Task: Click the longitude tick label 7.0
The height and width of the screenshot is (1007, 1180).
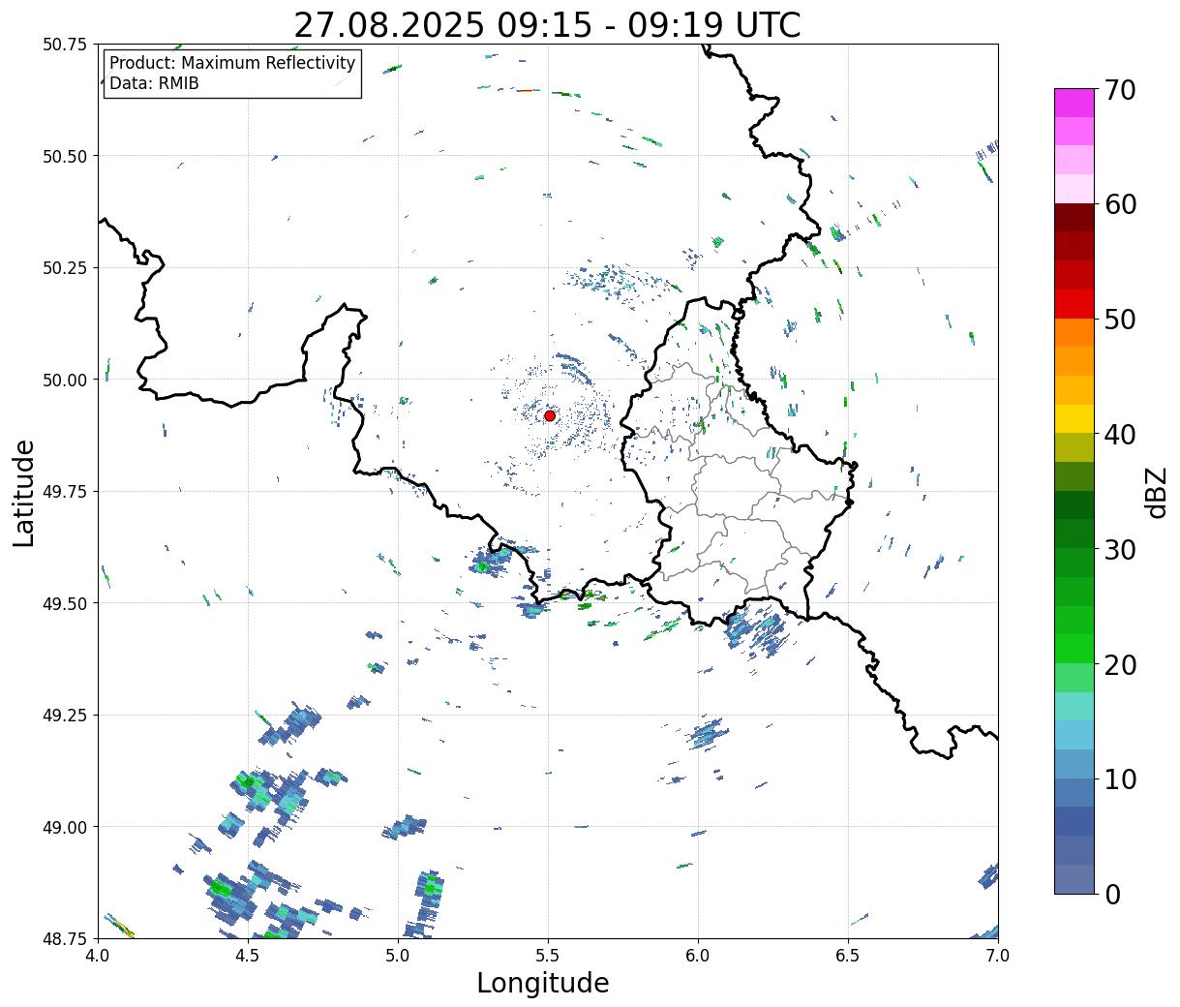Action: click(998, 957)
